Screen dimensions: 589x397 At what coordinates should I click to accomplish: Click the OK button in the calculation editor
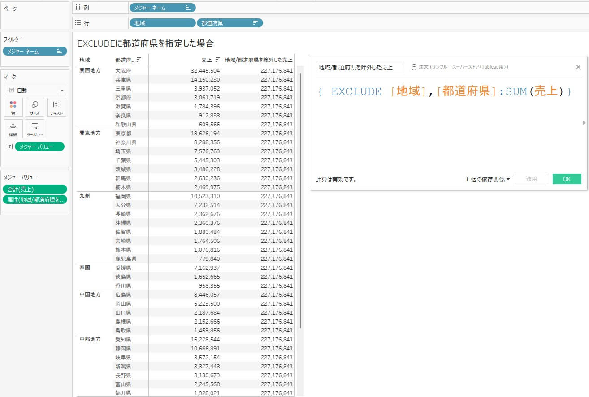pos(567,179)
